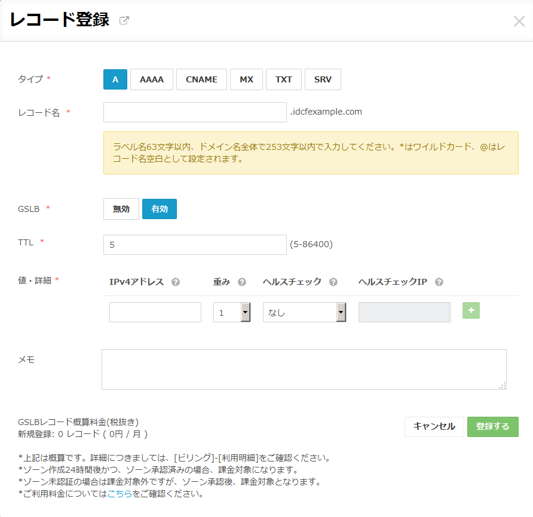533x517 pixels.
Task: Set GSLB to 有効
Action: pos(160,209)
